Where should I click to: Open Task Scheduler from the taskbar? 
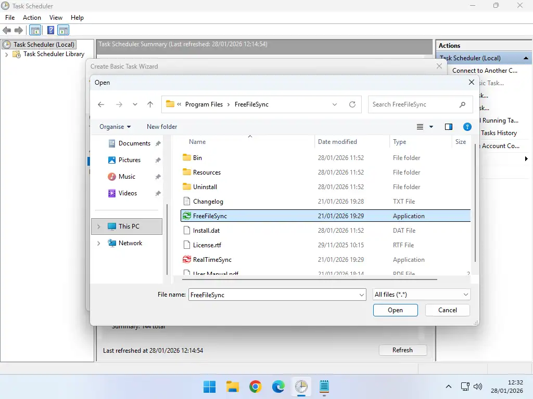pyautogui.click(x=301, y=387)
